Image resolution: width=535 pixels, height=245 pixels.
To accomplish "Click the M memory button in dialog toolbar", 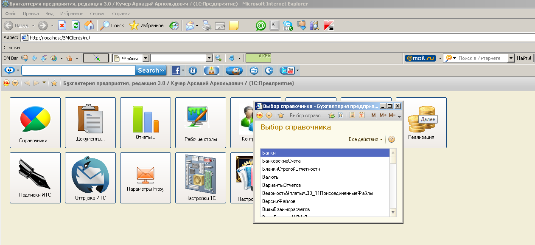I will click(373, 115).
